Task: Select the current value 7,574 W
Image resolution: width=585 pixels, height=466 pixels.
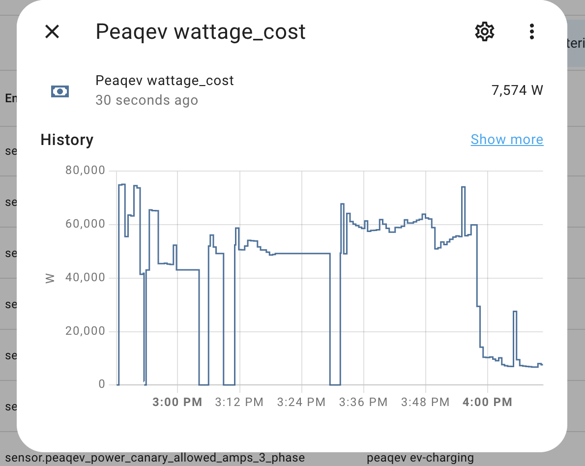Action: tap(517, 90)
